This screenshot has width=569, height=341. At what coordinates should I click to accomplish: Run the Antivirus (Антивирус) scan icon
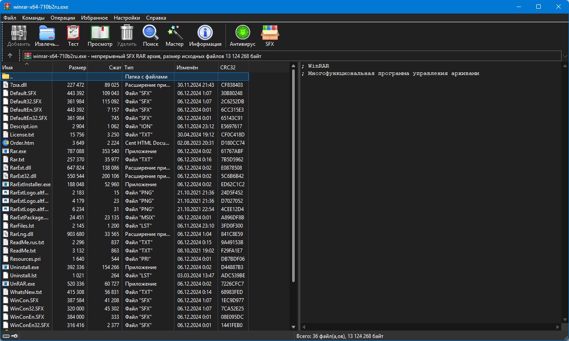point(242,35)
